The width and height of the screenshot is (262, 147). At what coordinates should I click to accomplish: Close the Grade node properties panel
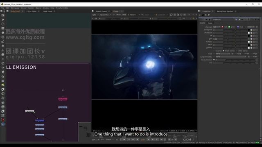(x=258, y=20)
